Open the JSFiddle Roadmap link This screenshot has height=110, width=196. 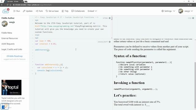[14, 56]
